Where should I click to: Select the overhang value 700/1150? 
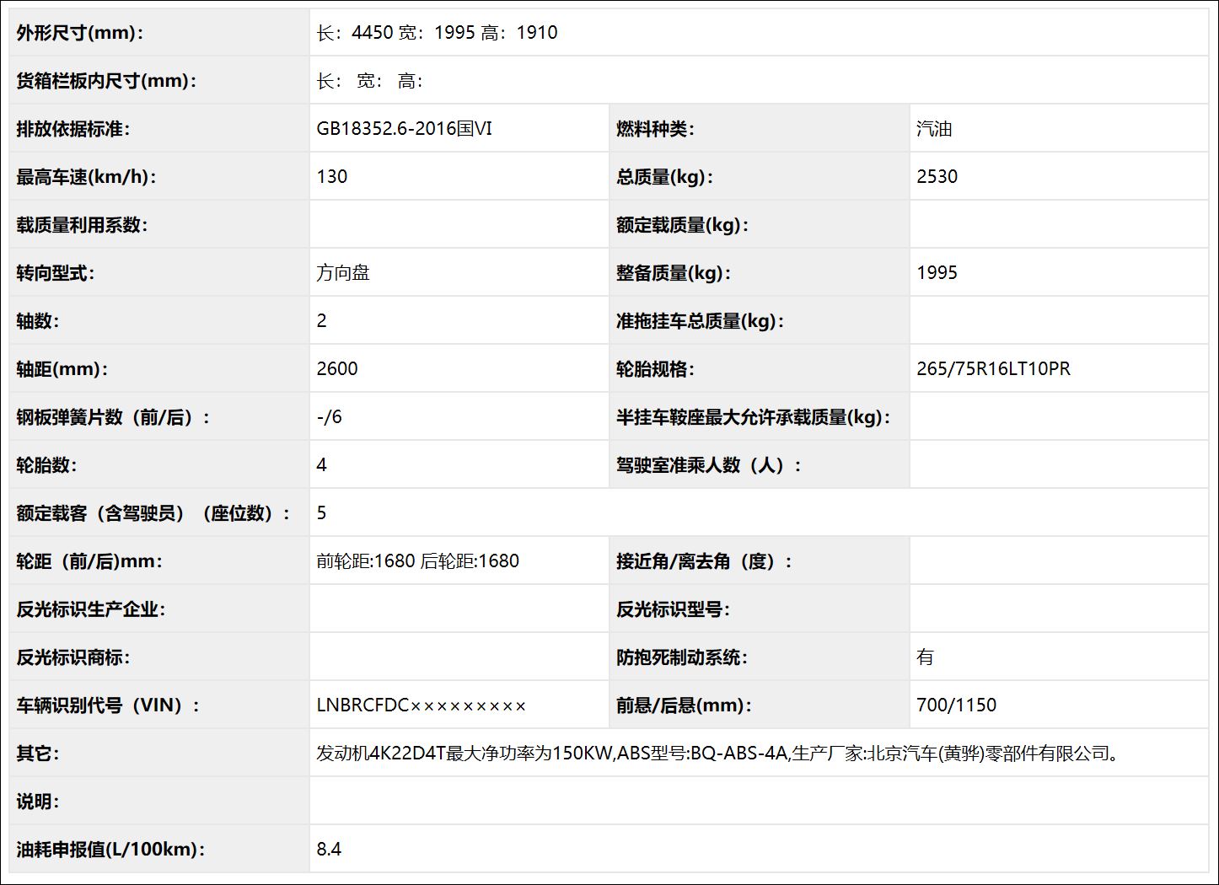[x=957, y=705]
